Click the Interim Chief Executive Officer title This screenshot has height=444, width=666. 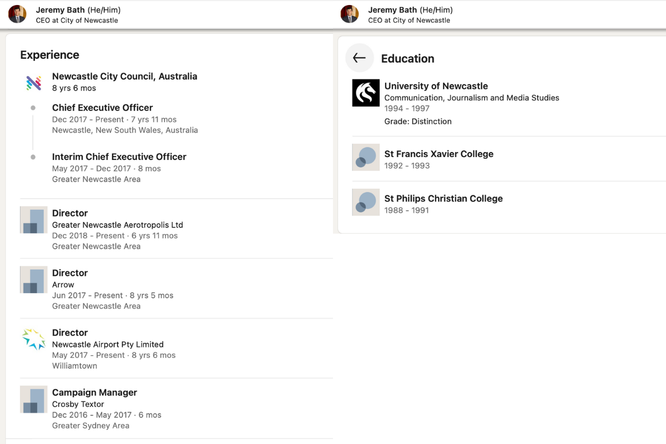coord(119,157)
